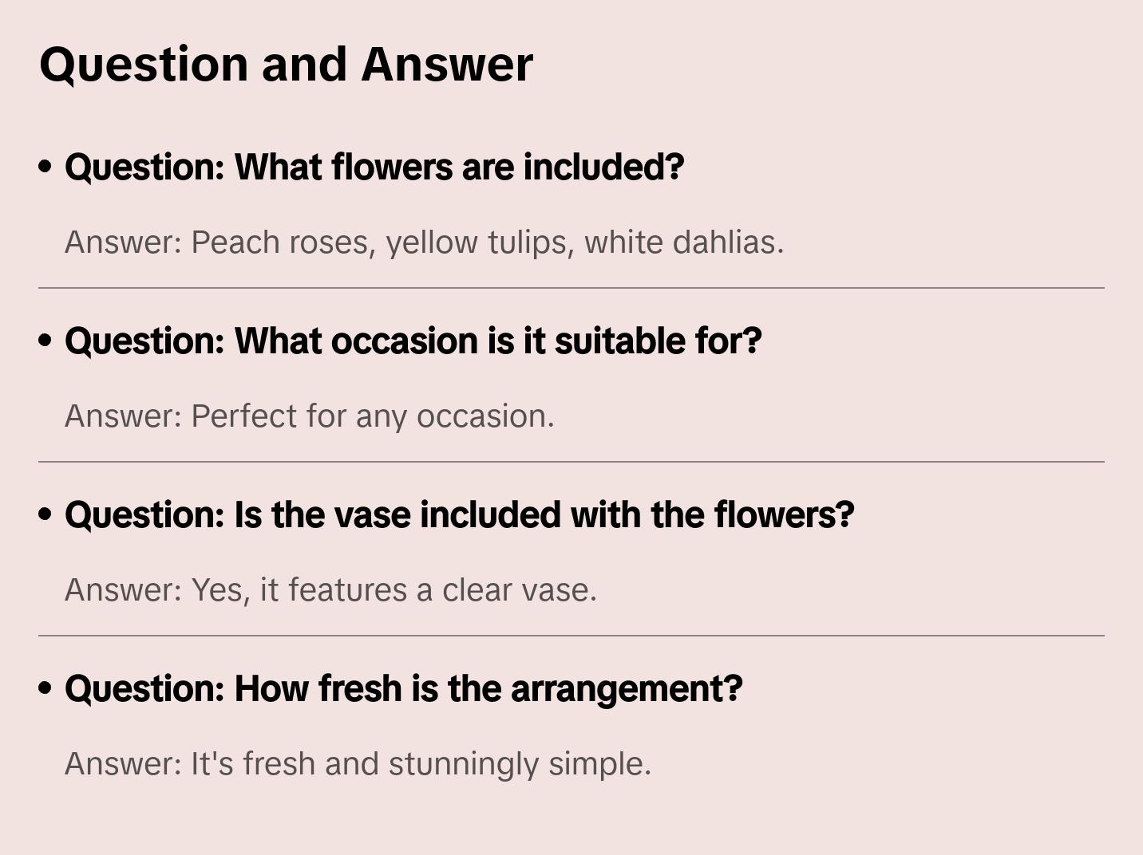Click the divider line below the occasion answer
1143x855 pixels.
click(571, 462)
